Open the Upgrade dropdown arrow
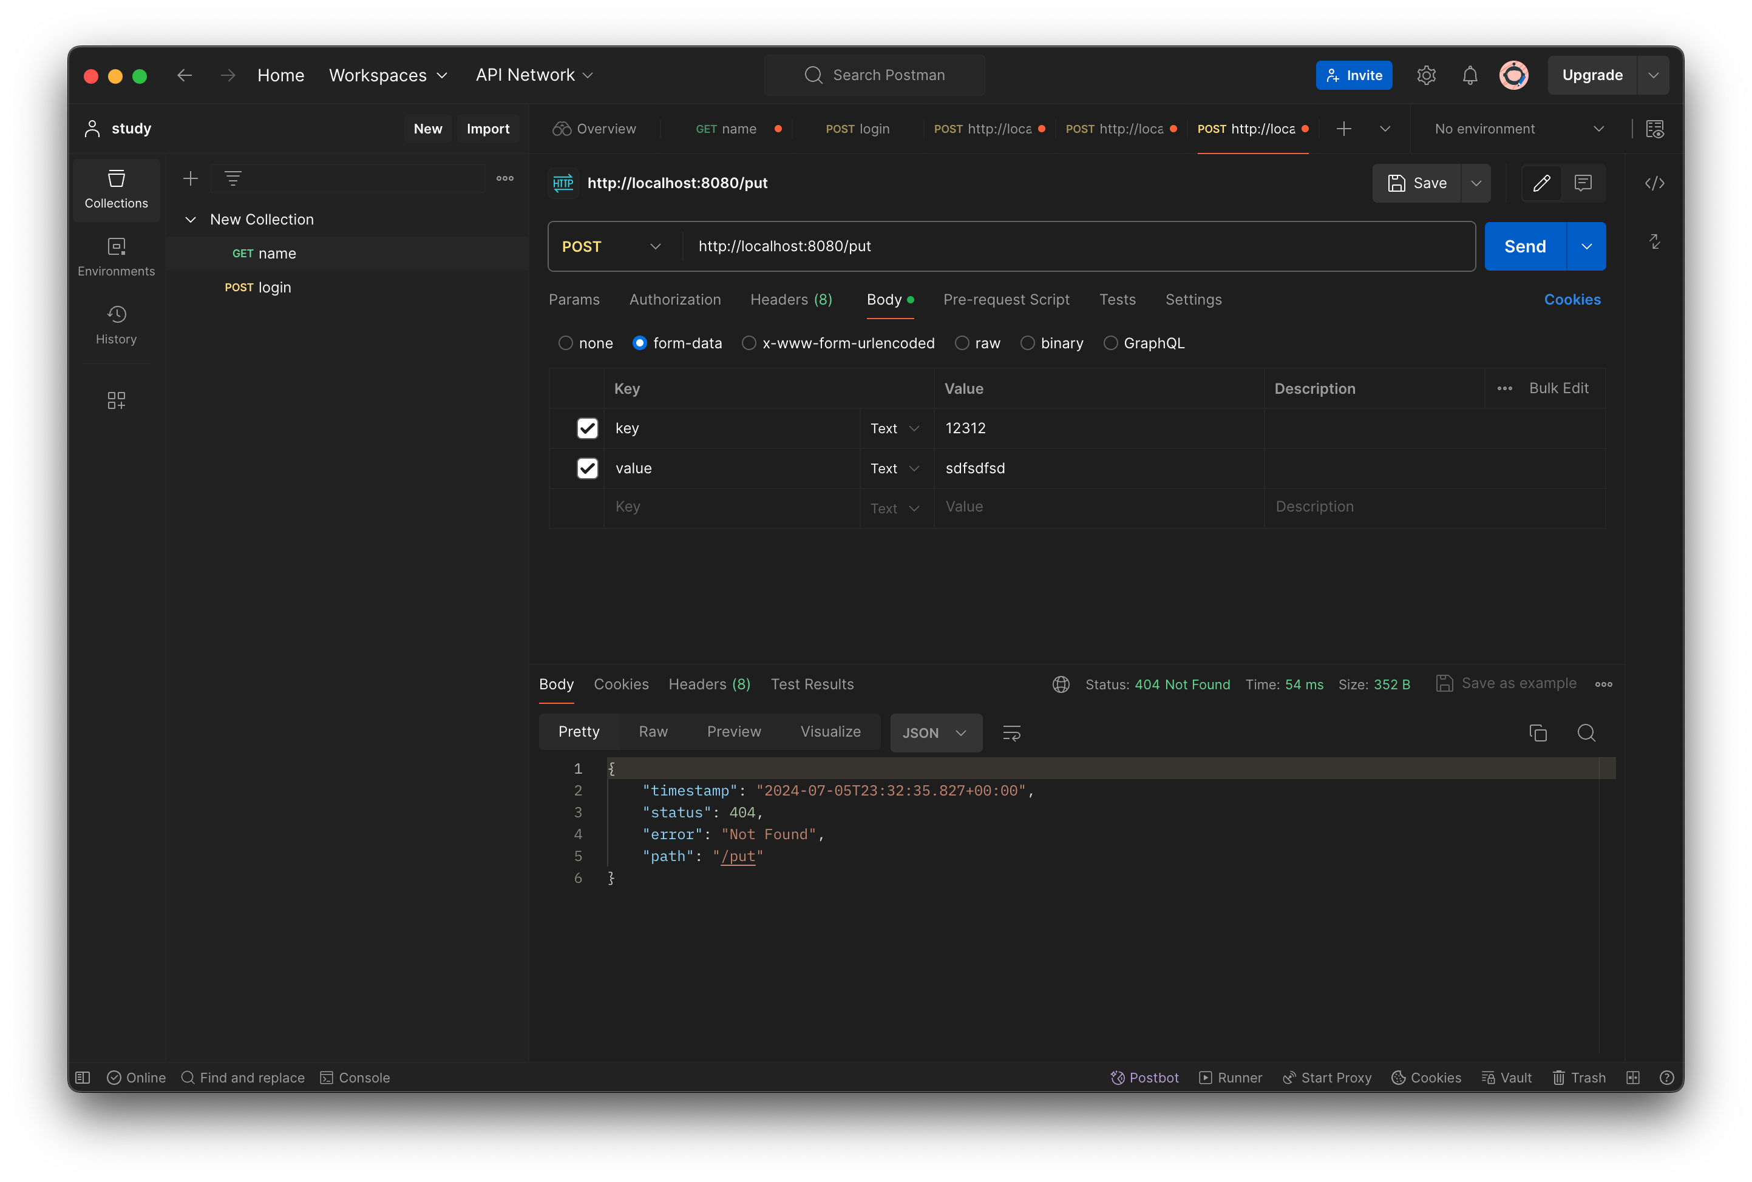This screenshot has height=1182, width=1752. pos(1653,75)
